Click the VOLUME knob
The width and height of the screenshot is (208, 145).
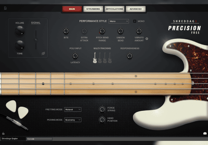coord(20,31)
